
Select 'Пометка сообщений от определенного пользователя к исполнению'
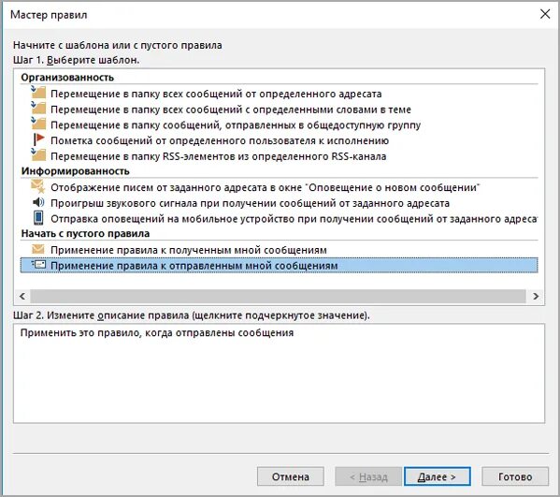pyautogui.click(x=220, y=140)
